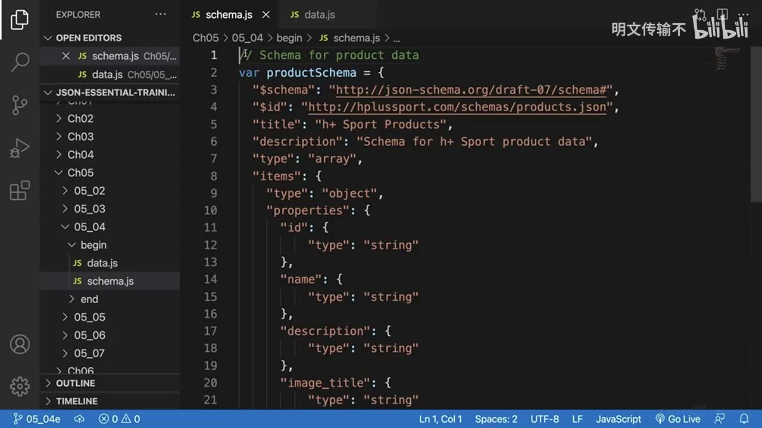Change language mode JavaScript in status bar

619,419
